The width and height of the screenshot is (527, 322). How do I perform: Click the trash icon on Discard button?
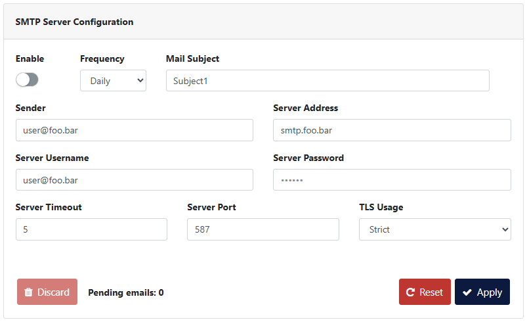(28, 292)
